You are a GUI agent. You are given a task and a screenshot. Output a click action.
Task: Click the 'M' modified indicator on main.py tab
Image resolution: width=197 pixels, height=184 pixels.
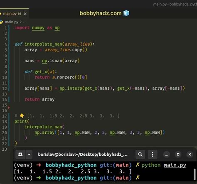tap(20, 14)
